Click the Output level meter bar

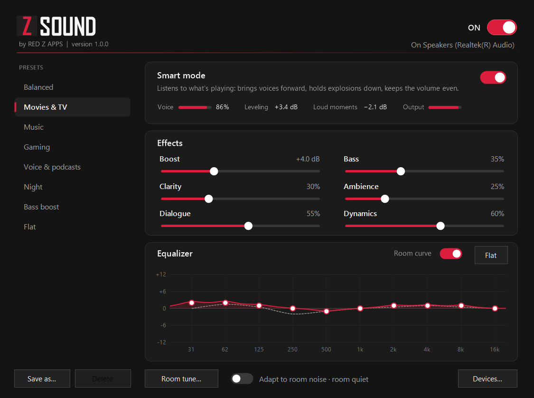click(x=445, y=107)
